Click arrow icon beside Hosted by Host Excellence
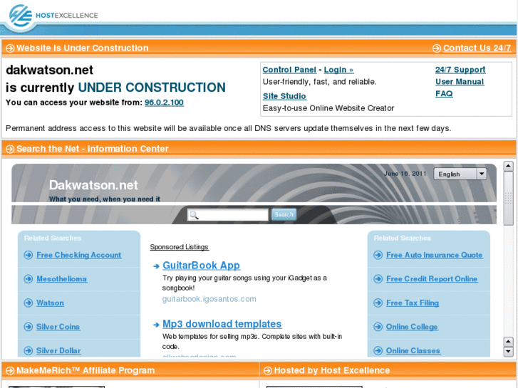Viewport: 518px width, 388px height. tap(268, 371)
